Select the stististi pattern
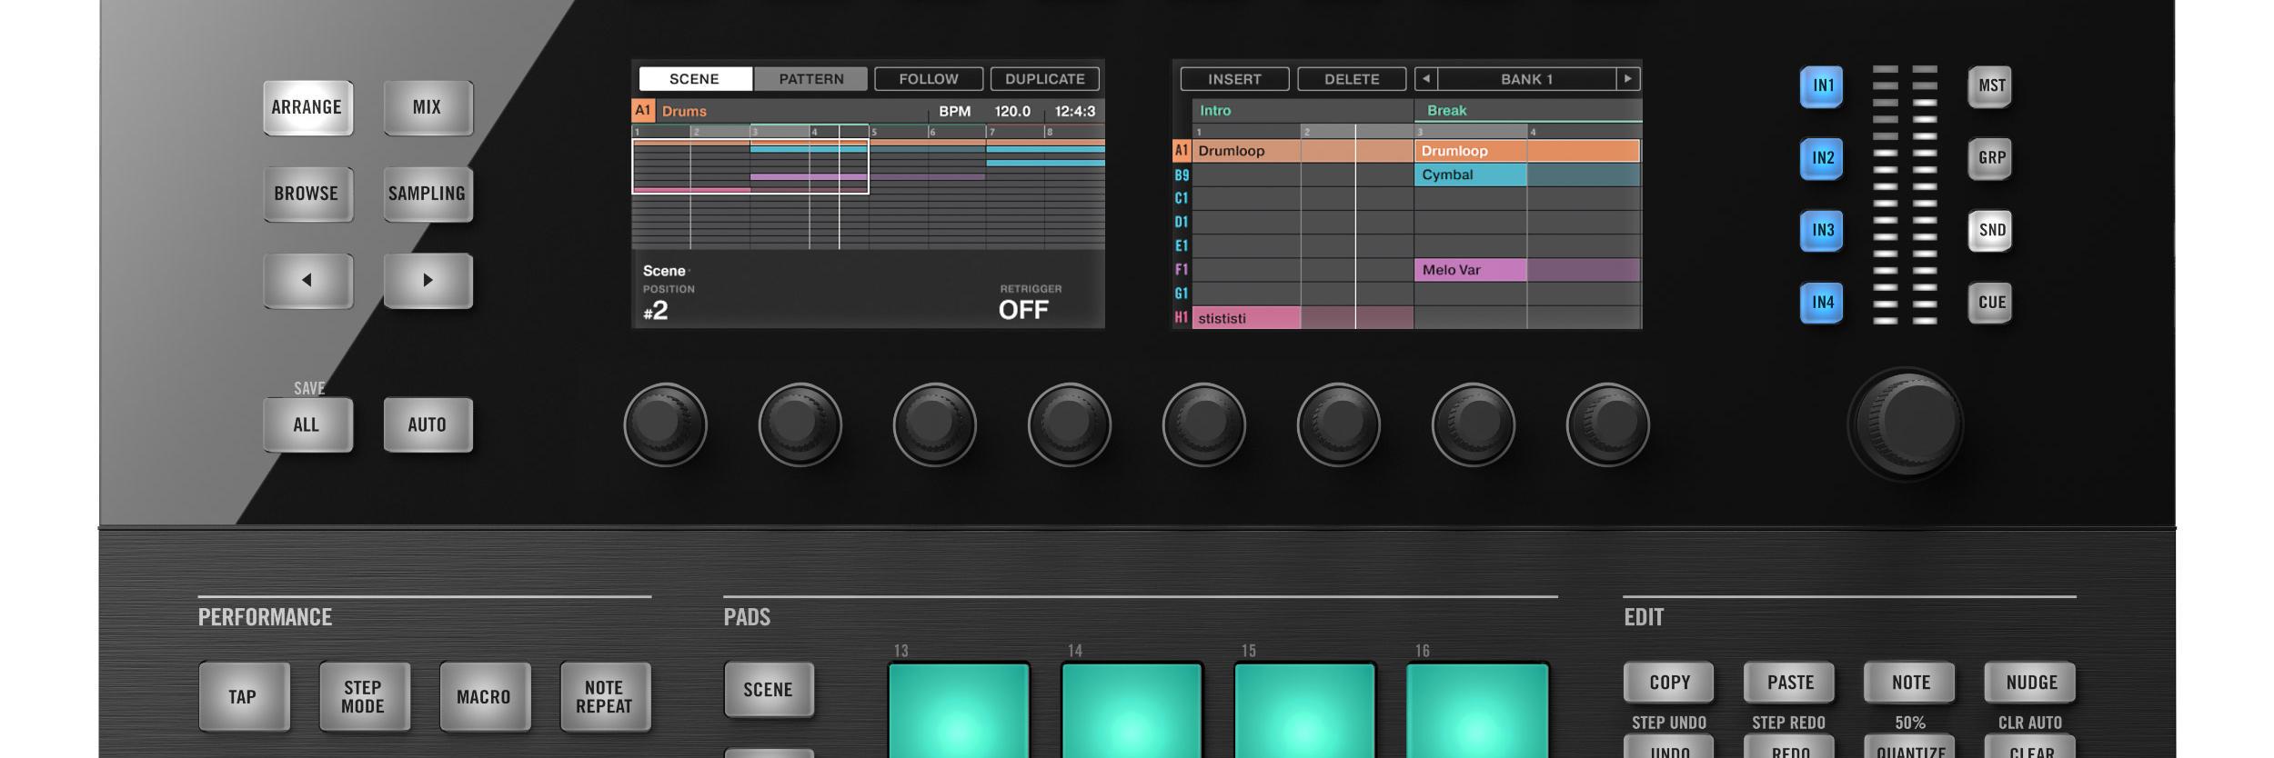Viewport: 2274px width, 758px height. 1247,318
